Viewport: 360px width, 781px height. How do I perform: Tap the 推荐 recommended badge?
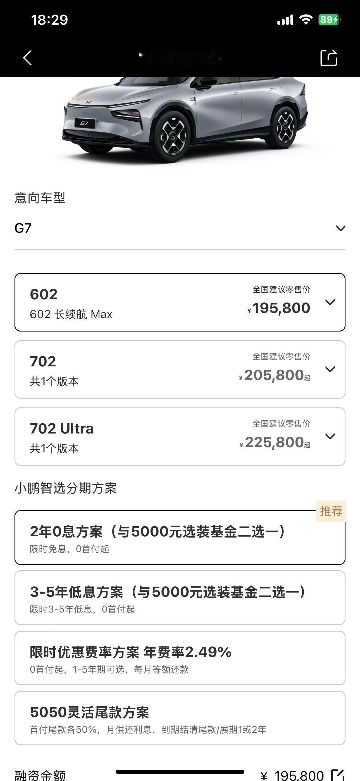[331, 511]
